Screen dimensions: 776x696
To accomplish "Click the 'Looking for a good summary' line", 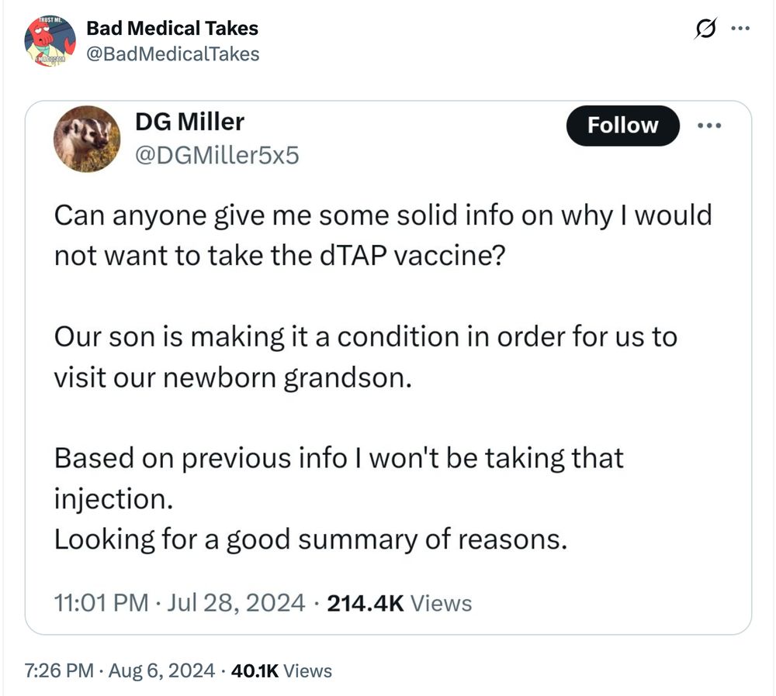I will pos(311,539).
